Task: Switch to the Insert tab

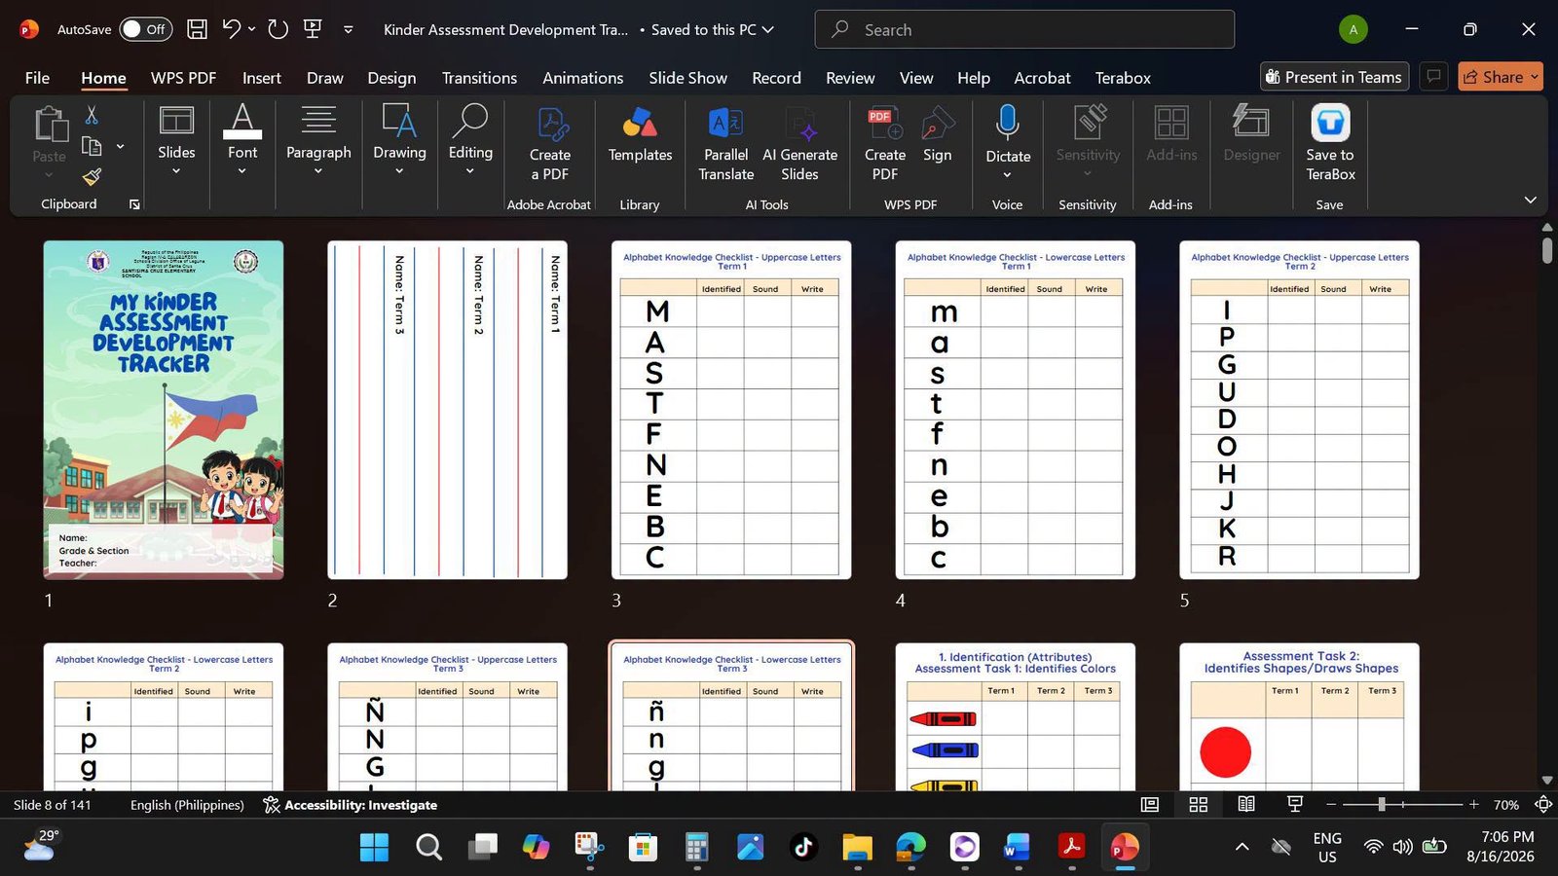Action: tap(261, 78)
